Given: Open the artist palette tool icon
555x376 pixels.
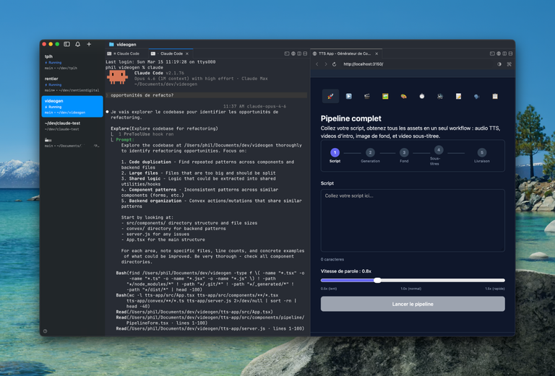Looking at the screenshot, I should tap(403, 96).
